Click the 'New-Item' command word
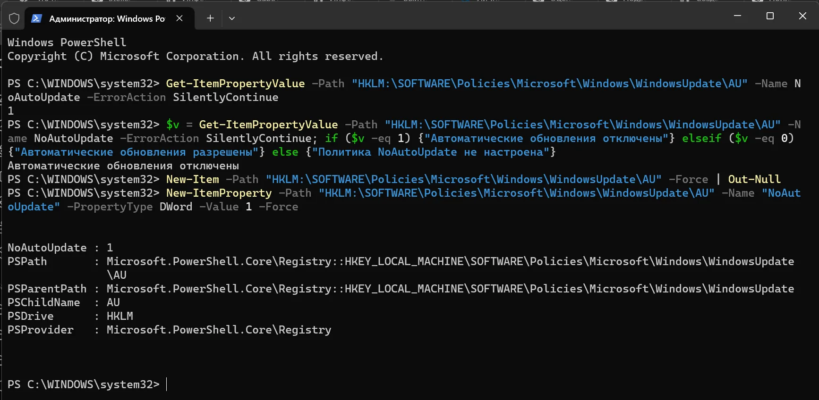The height and width of the screenshot is (400, 819). 193,179
